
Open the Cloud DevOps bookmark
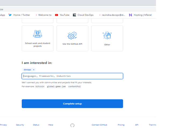tap(83, 15)
